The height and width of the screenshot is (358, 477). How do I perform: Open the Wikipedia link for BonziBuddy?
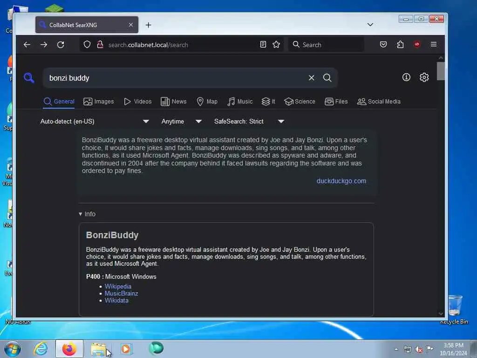coord(118,286)
